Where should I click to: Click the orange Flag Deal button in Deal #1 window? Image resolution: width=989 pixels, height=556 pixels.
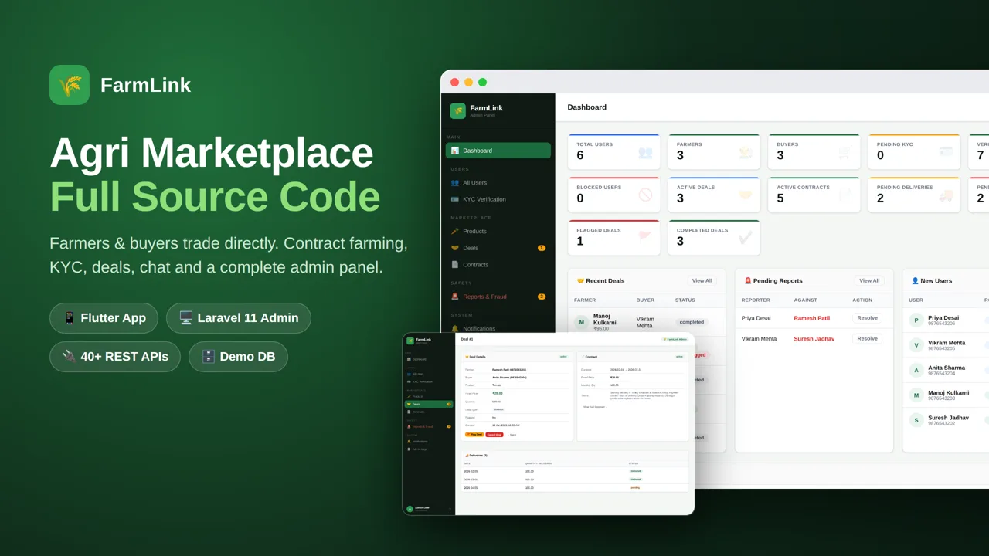(474, 435)
